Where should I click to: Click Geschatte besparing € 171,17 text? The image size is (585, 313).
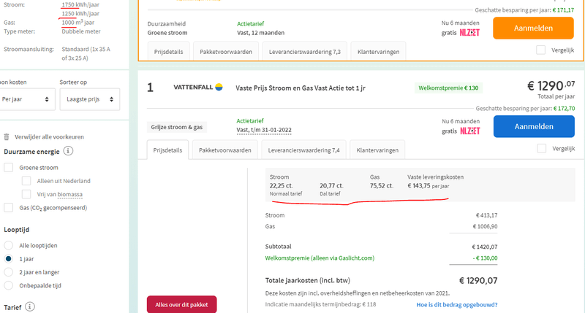click(524, 10)
